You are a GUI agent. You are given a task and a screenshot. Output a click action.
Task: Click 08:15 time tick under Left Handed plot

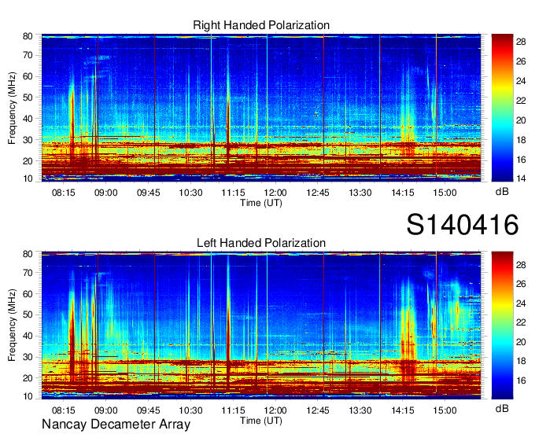point(64,410)
